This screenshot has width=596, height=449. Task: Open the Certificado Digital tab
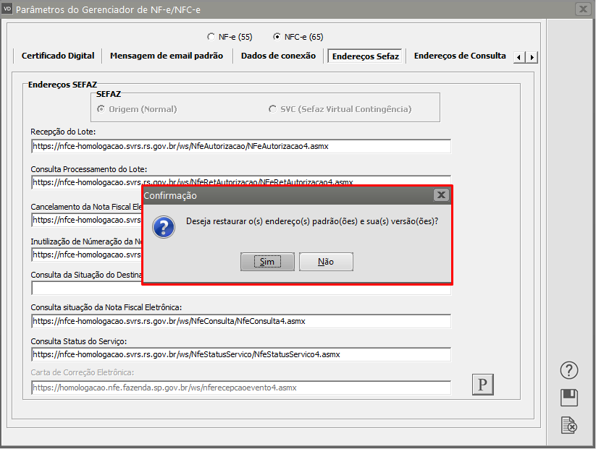[x=58, y=56]
